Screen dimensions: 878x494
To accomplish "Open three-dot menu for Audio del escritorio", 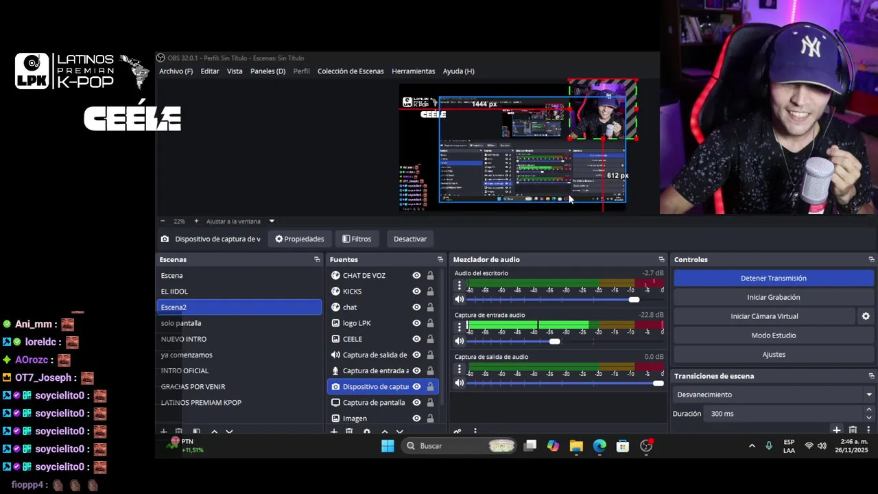I will point(460,285).
